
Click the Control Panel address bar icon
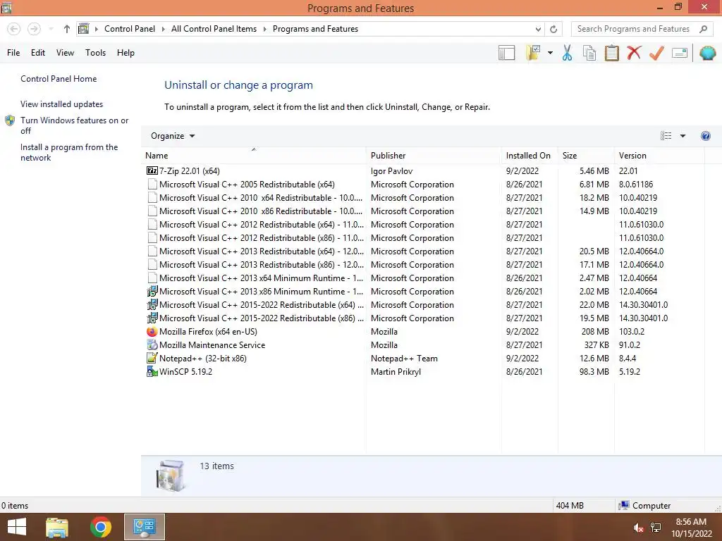tap(84, 29)
